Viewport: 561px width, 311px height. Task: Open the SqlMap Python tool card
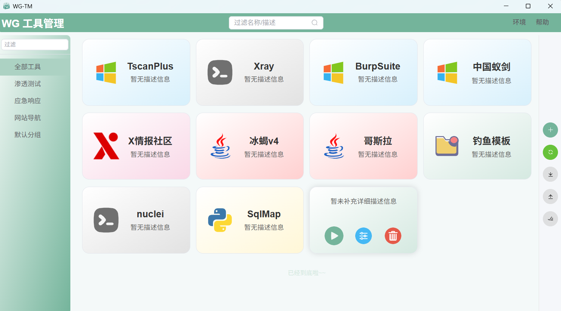pos(250,220)
